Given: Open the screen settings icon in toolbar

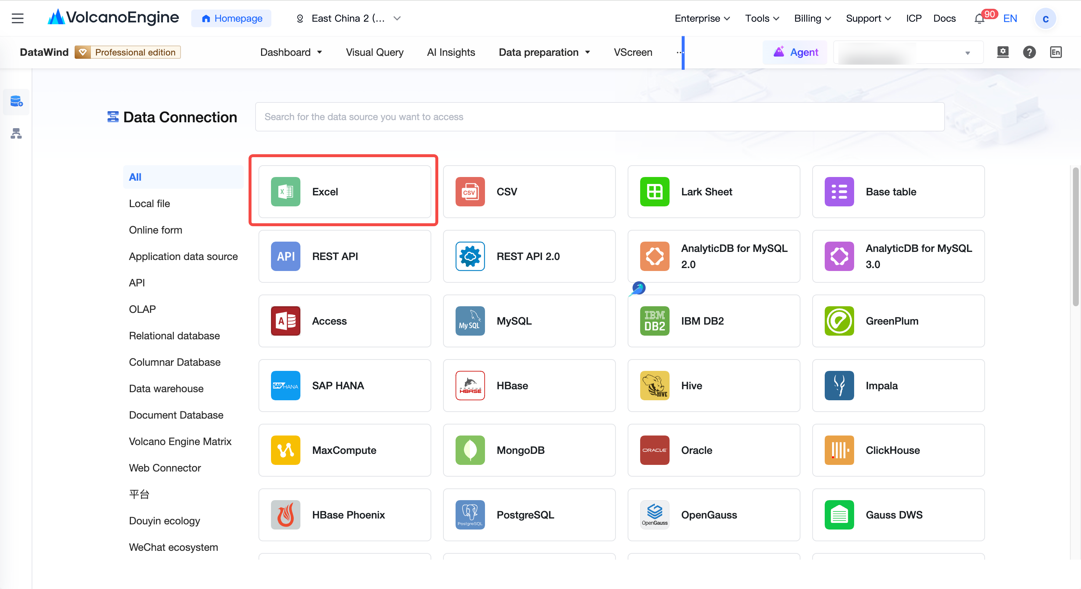Looking at the screenshot, I should point(1003,52).
